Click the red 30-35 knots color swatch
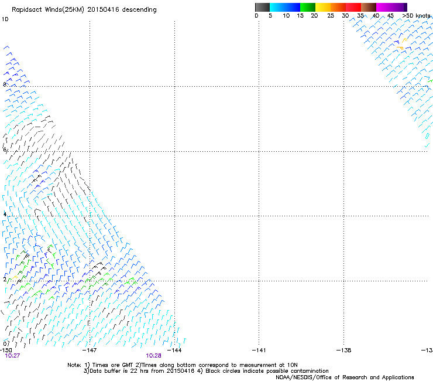Image resolution: width=433 pixels, height=381 pixels. (353, 7)
